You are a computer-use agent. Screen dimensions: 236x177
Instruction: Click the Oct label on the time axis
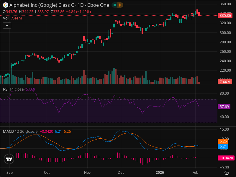pyautogui.click(x=47, y=173)
